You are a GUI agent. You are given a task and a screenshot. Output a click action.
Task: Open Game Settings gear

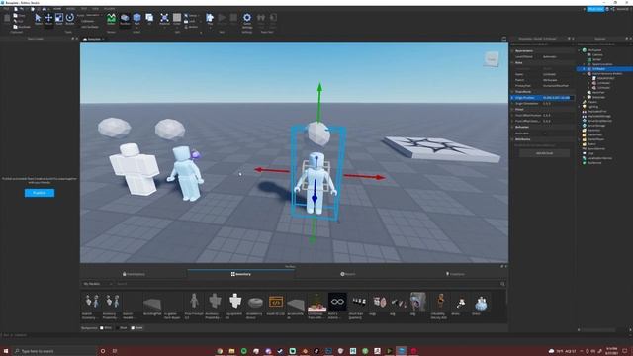pyautogui.click(x=247, y=19)
